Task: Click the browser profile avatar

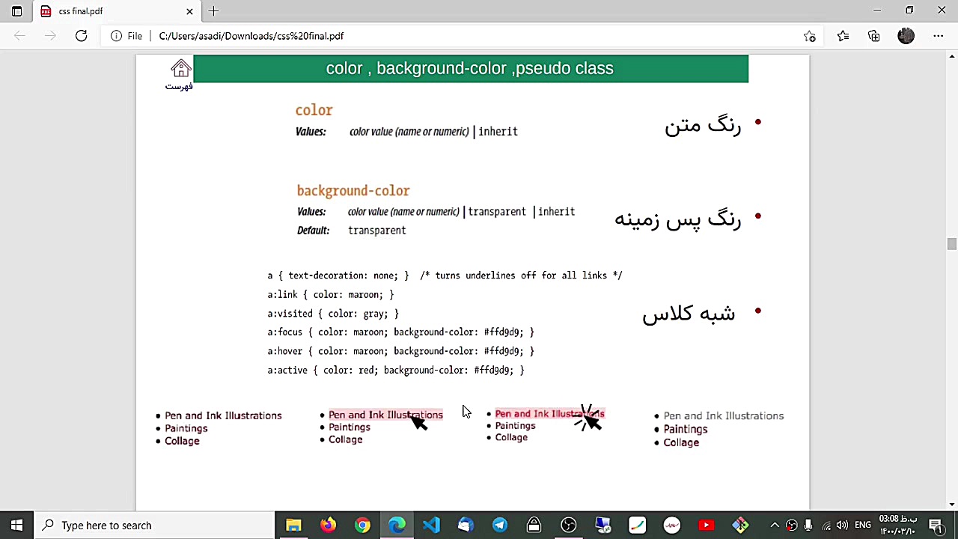Action: click(906, 36)
